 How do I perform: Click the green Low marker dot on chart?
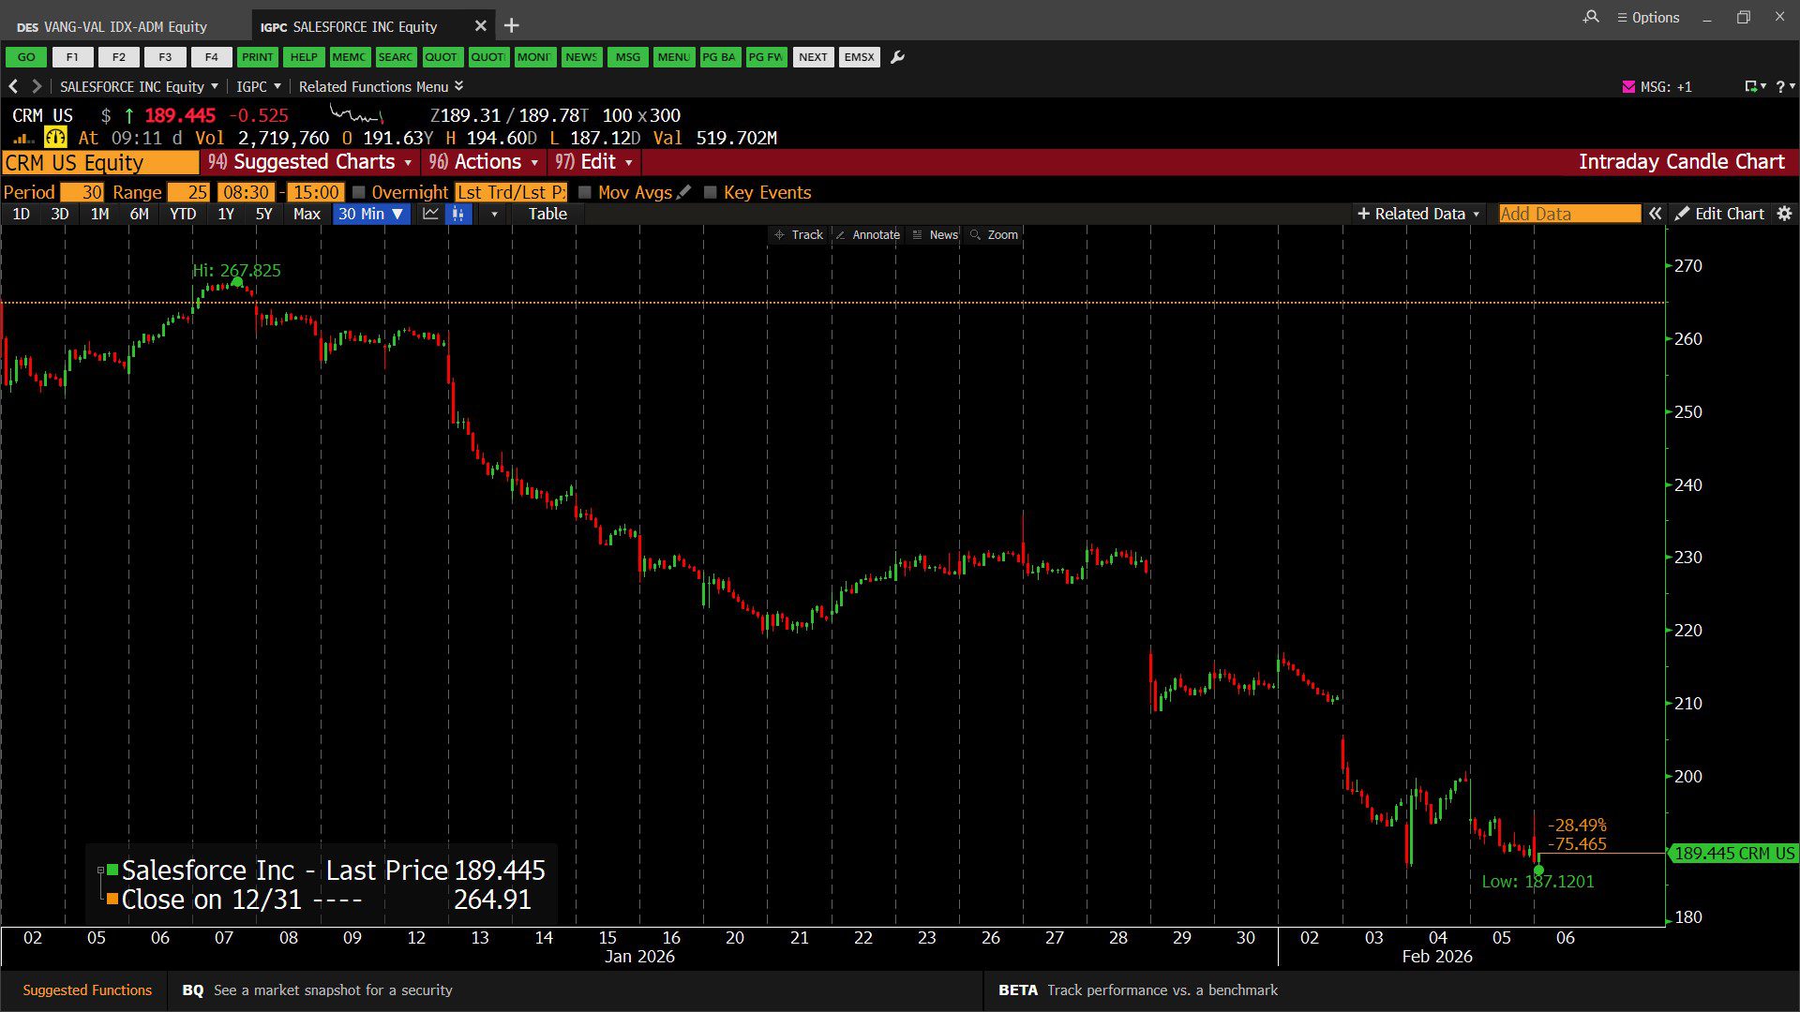click(1538, 870)
